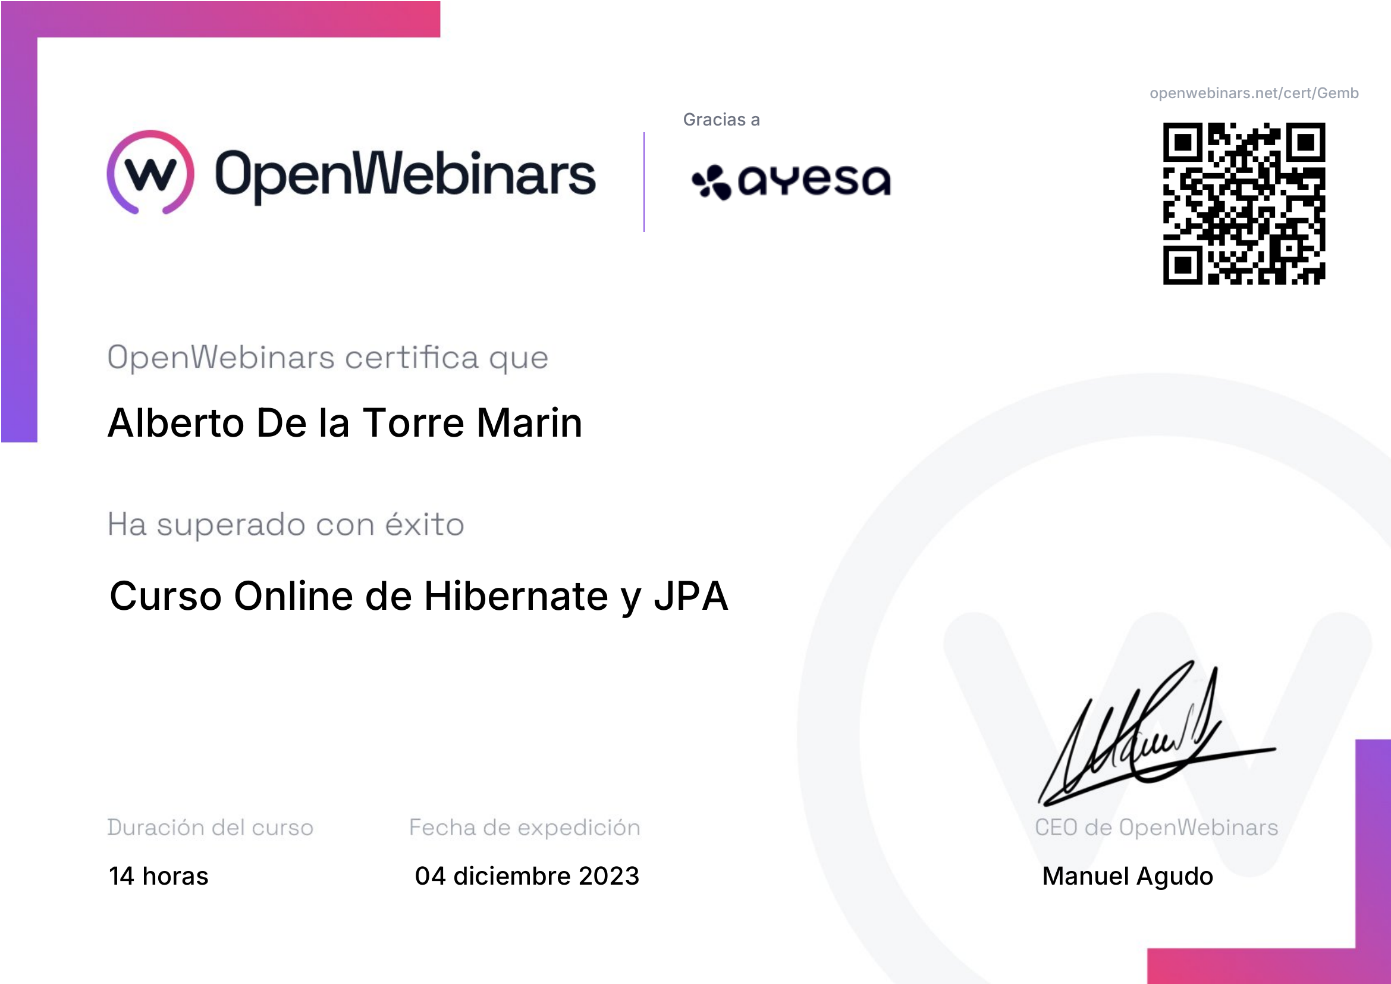Viewport: 1391px width, 984px height.
Task: Open the openwebinars.net/cert/Gemb link
Action: click(1254, 93)
